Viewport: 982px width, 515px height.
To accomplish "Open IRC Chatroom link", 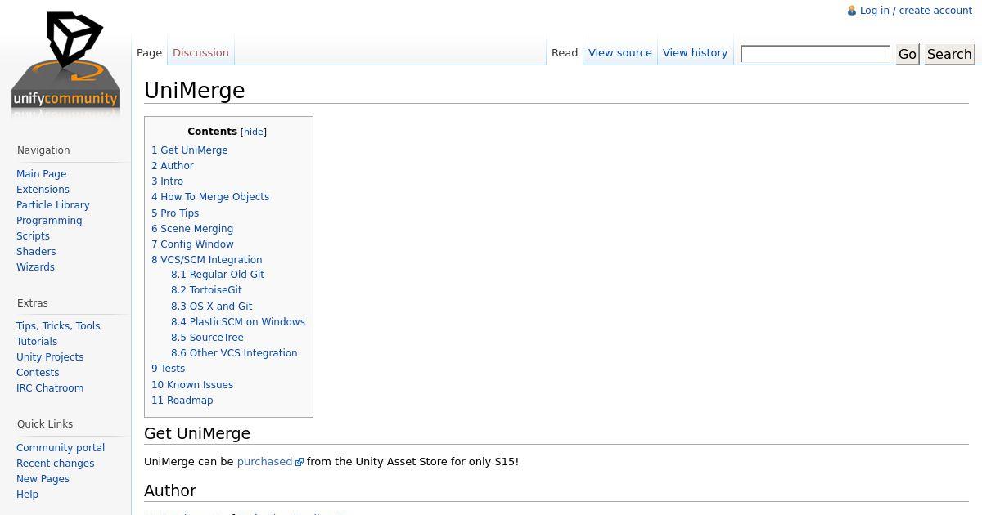I will [x=50, y=388].
